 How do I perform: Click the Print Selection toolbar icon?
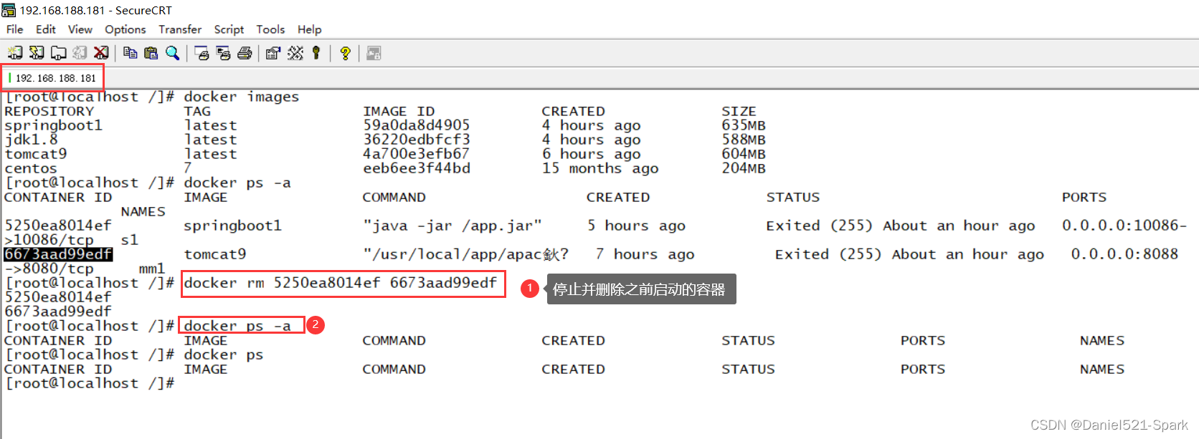coord(223,53)
